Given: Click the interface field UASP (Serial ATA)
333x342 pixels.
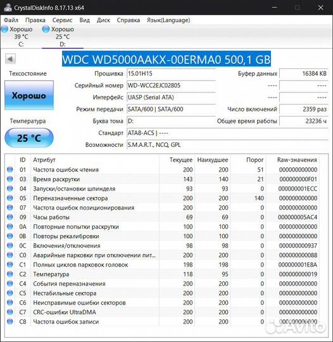Looking at the screenshot, I should pos(171,98).
